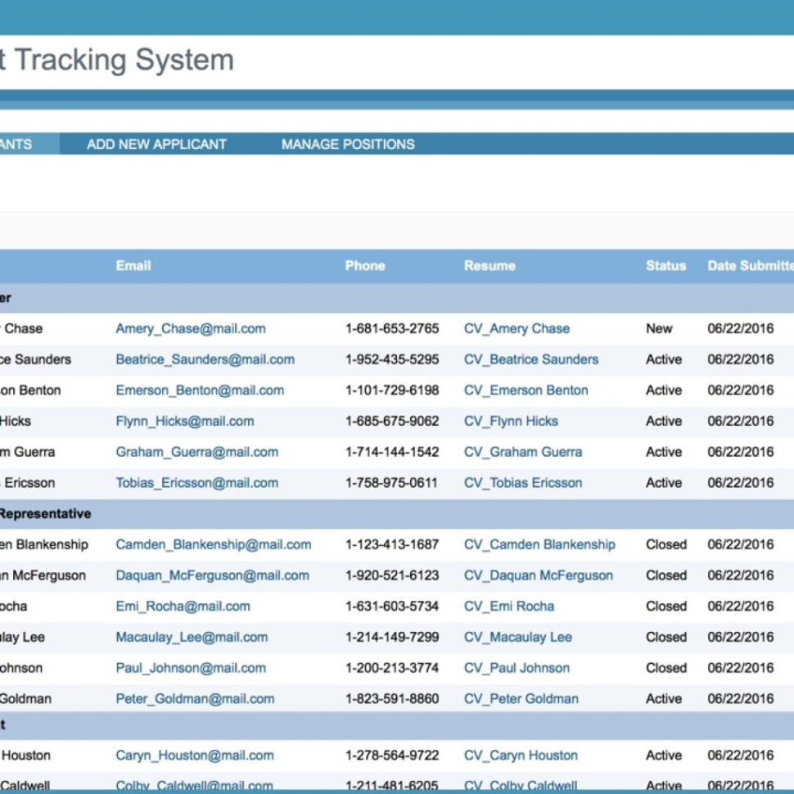This screenshot has height=794, width=794.
Task: Open the MANAGE POSITIONS tab
Action: (347, 144)
